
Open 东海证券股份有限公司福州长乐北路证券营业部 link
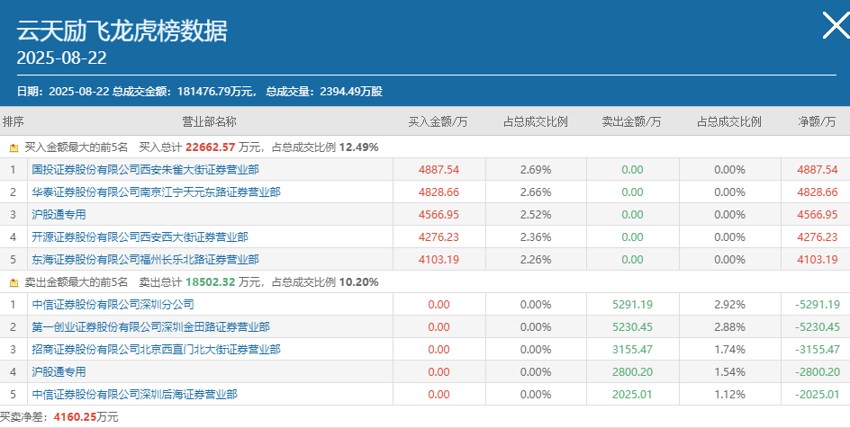(x=145, y=260)
